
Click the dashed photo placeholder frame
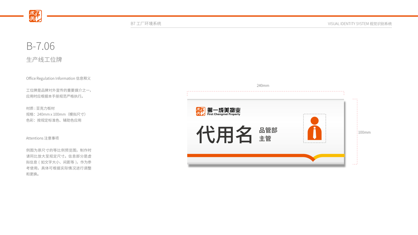click(x=315, y=129)
